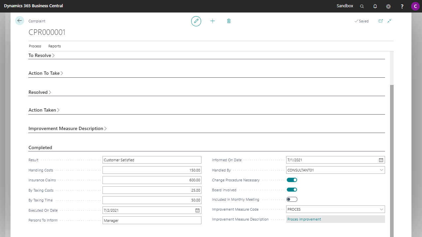
Task: Open Improvement Measure Code dropdown arrow
Action: click(x=381, y=209)
